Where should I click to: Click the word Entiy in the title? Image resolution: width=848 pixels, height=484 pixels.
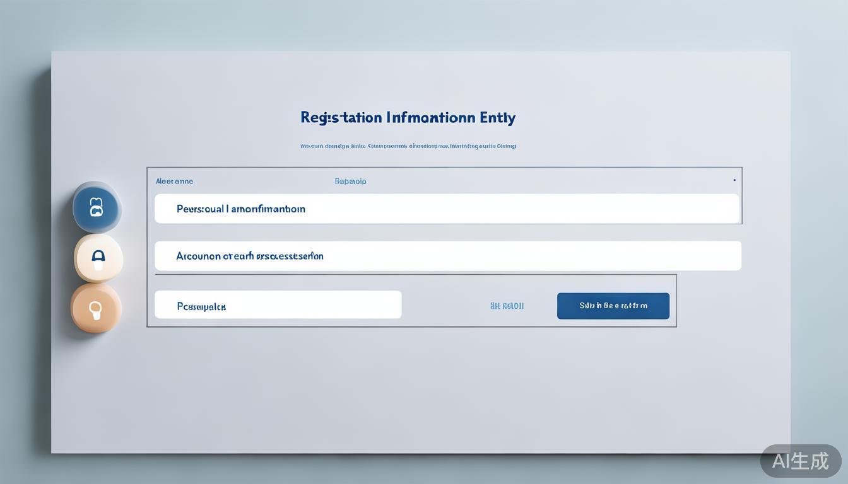(497, 118)
